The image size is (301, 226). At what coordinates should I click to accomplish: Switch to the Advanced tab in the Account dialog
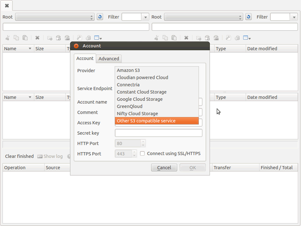click(x=109, y=58)
